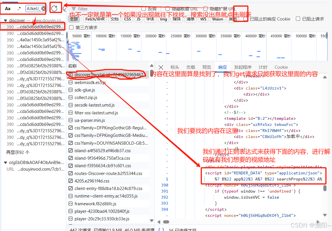
Task: Select webmssdk.es5.js request
Action: (x=108, y=82)
